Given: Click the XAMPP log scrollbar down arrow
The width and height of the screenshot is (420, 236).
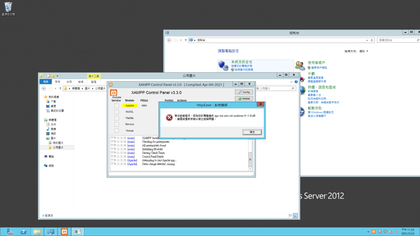Looking at the screenshot, I should (250, 169).
